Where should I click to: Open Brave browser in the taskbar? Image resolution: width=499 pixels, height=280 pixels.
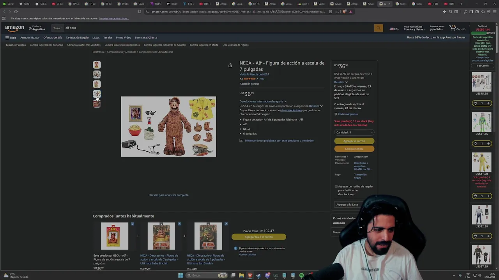click(250, 275)
